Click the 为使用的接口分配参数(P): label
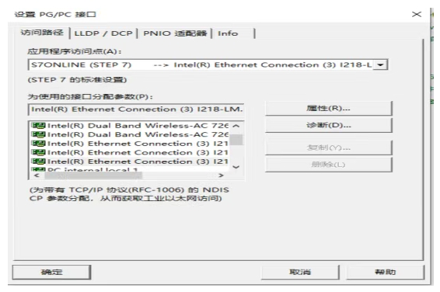Image resolution: width=440 pixels, height=292 pixels. click(90, 96)
